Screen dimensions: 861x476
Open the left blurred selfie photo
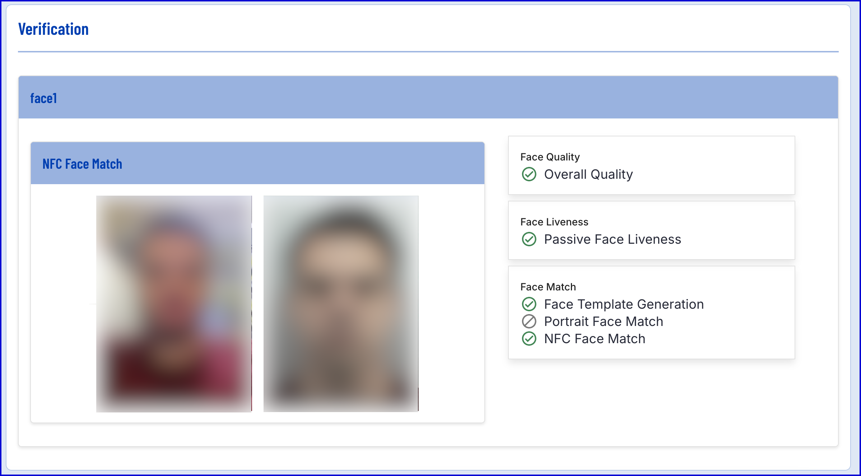[x=174, y=304]
